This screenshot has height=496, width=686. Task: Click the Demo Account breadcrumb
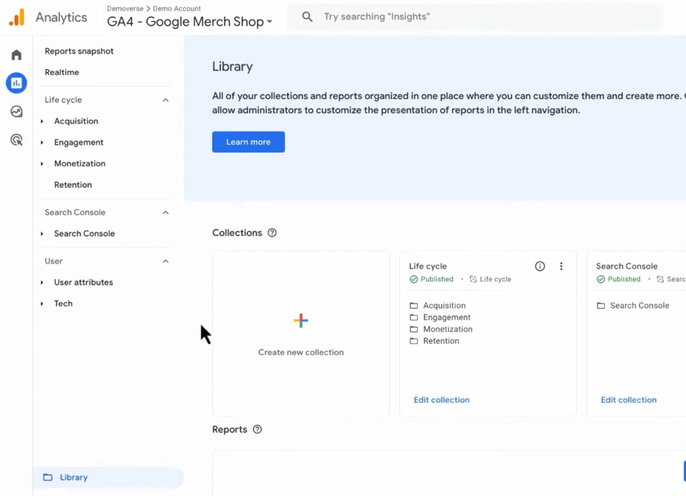(x=177, y=8)
